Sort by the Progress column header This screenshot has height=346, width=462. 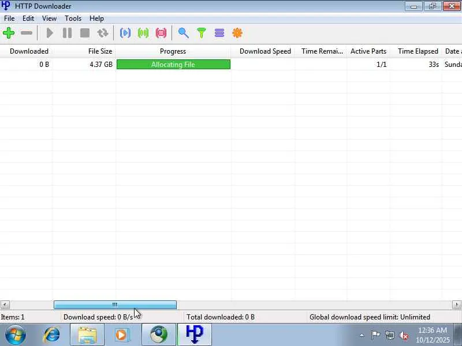click(x=173, y=51)
